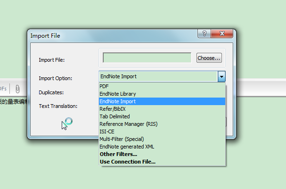This screenshot has height=189, width=286.
Task: Pick Tab Delimited import option
Action: (x=162, y=116)
